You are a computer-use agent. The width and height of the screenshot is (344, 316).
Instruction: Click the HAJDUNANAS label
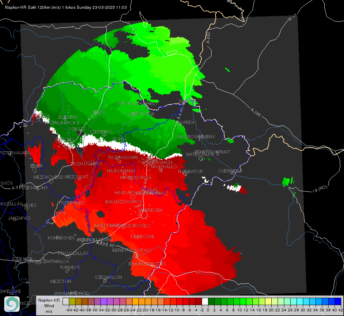pos(121,171)
